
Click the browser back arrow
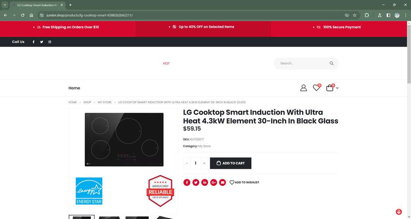[x=5, y=15]
